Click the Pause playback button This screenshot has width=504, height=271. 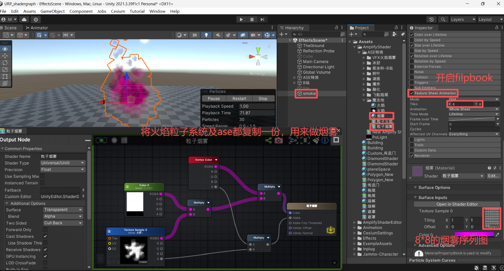pyautogui.click(x=252, y=19)
